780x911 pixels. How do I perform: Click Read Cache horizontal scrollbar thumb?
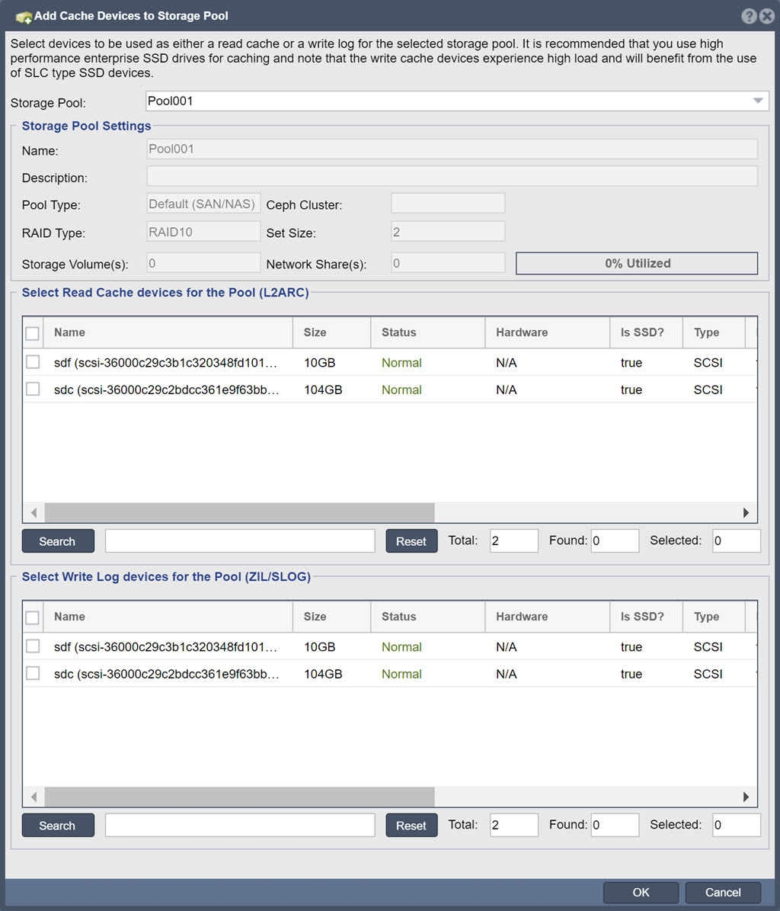click(240, 512)
